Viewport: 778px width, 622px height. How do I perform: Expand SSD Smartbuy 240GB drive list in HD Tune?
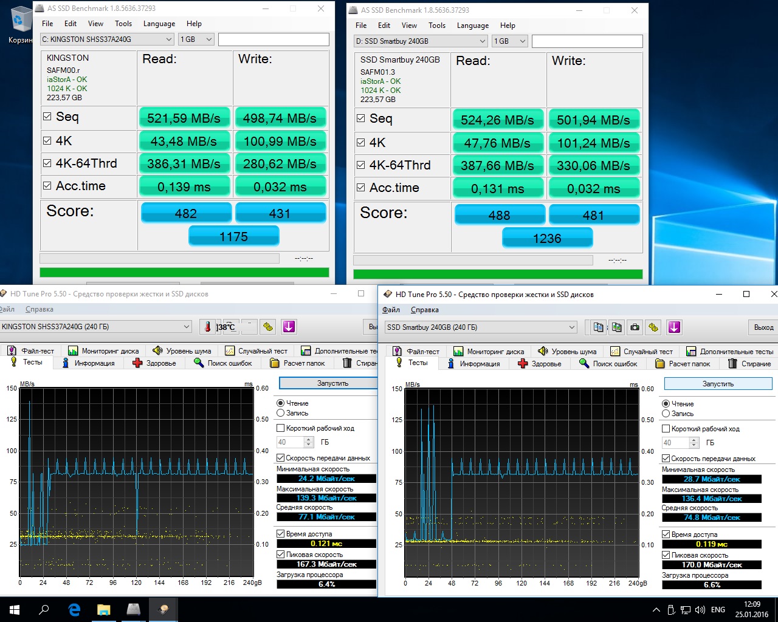(x=572, y=327)
